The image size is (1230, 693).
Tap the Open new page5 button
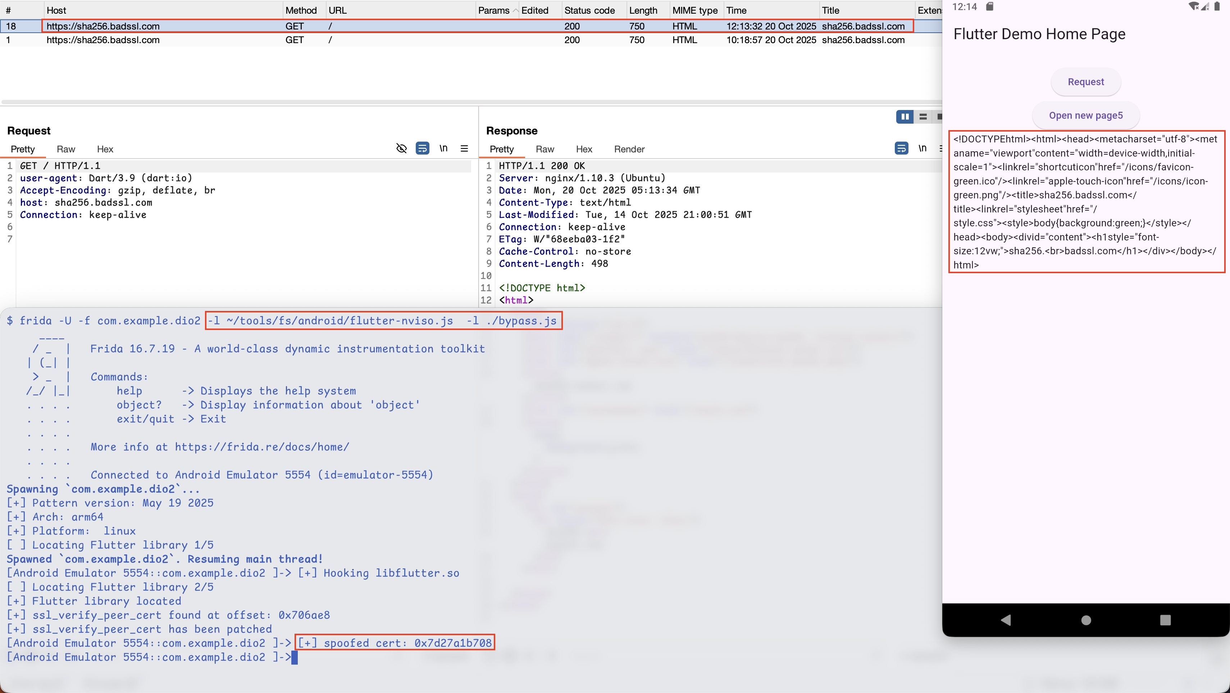(x=1085, y=115)
